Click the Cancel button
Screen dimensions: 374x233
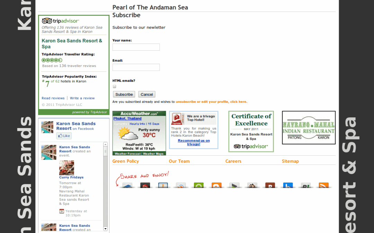click(x=147, y=94)
